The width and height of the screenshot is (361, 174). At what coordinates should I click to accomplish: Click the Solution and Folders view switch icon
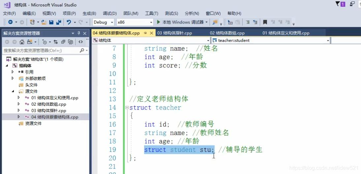click(x=29, y=42)
